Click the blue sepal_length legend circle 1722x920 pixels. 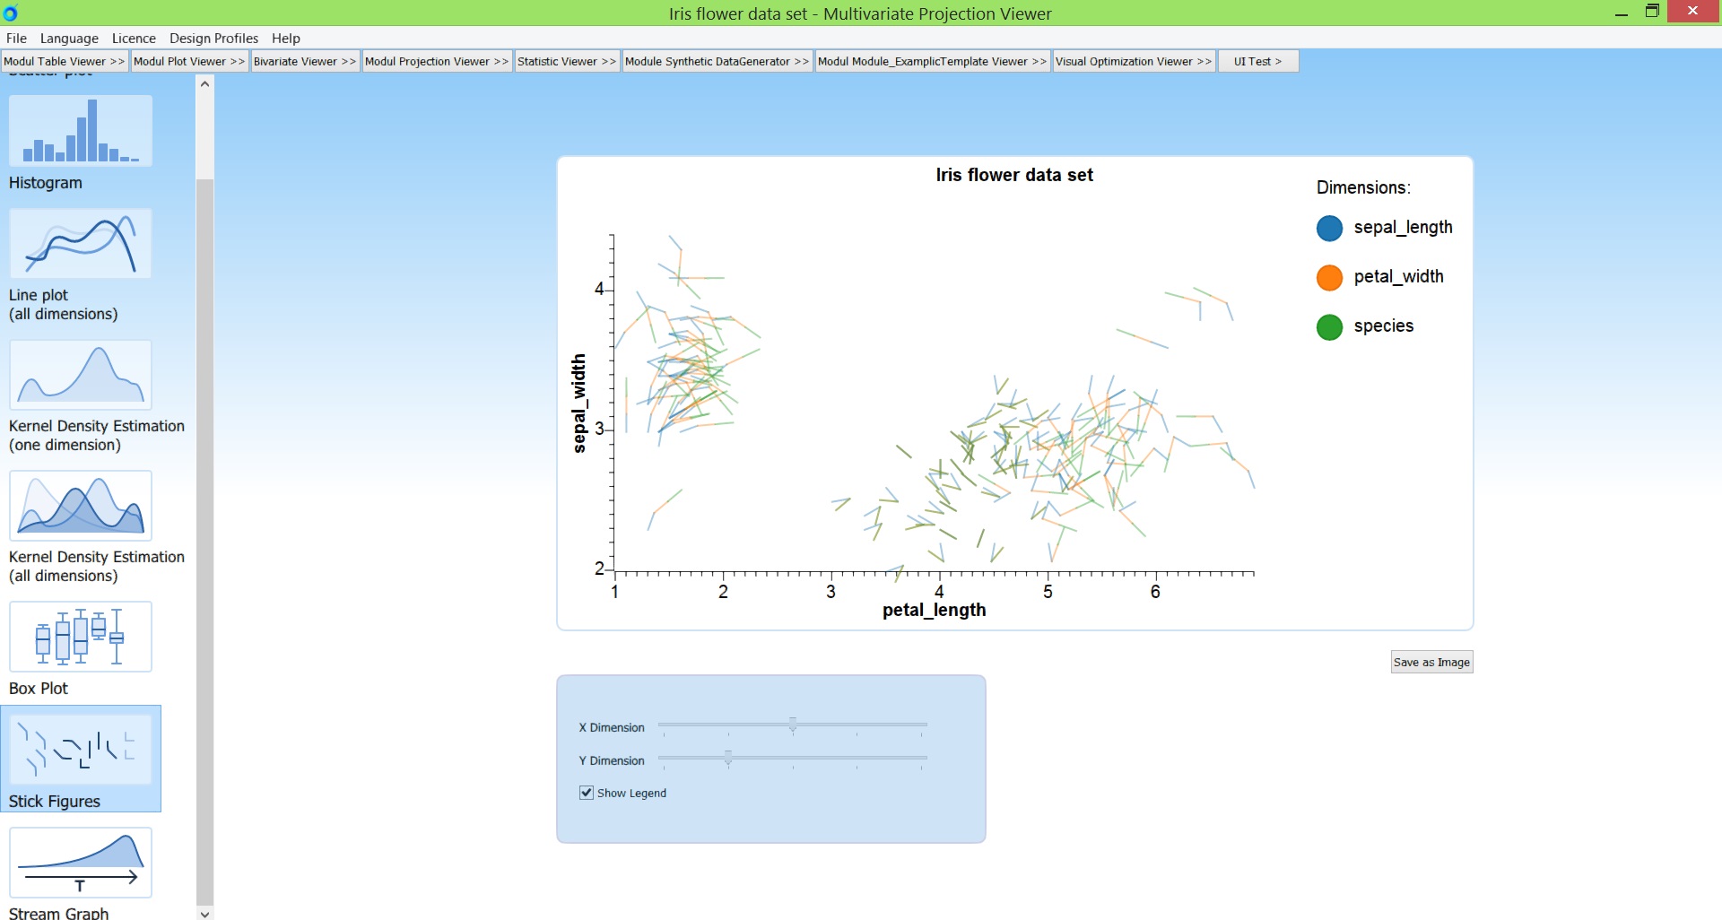click(1329, 229)
